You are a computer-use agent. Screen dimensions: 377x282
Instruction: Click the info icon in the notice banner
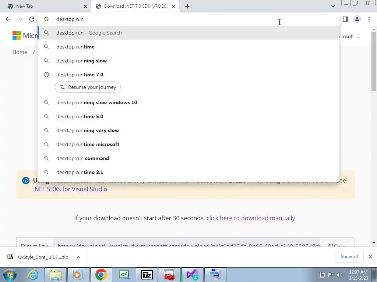point(26,181)
